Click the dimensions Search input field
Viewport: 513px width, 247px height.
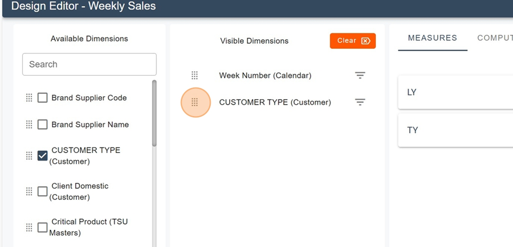[x=89, y=64]
